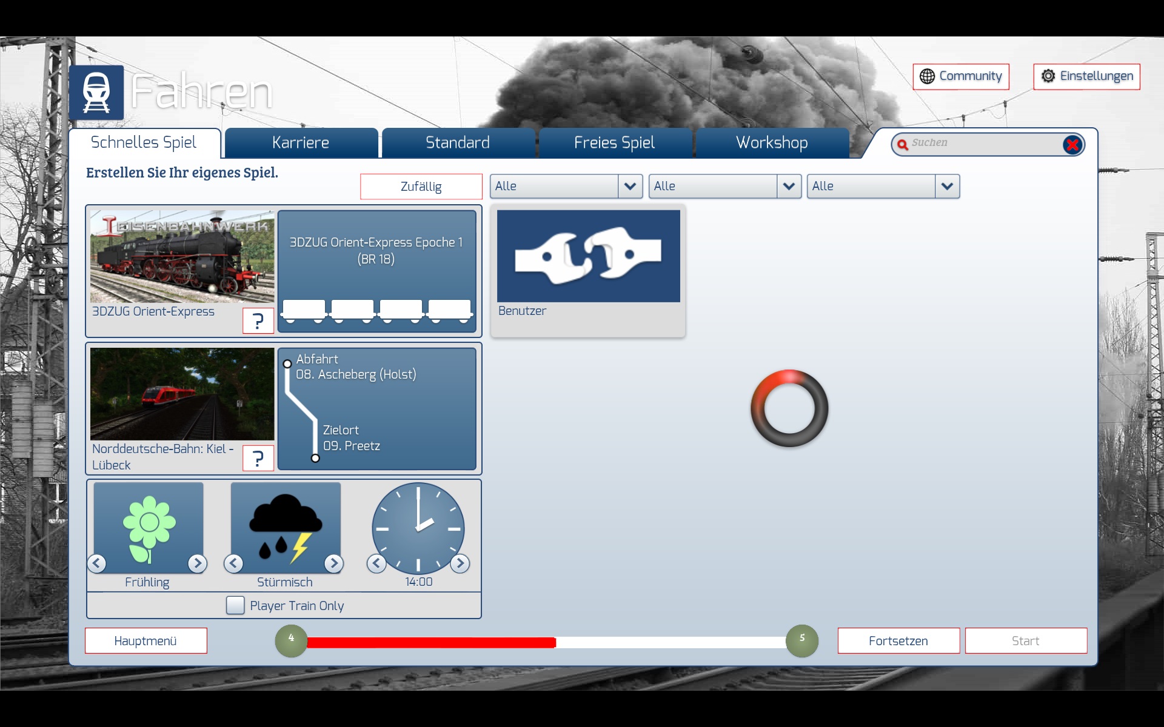The height and width of the screenshot is (727, 1164).
Task: Expand the middle Alle filter dropdown
Action: tap(789, 187)
